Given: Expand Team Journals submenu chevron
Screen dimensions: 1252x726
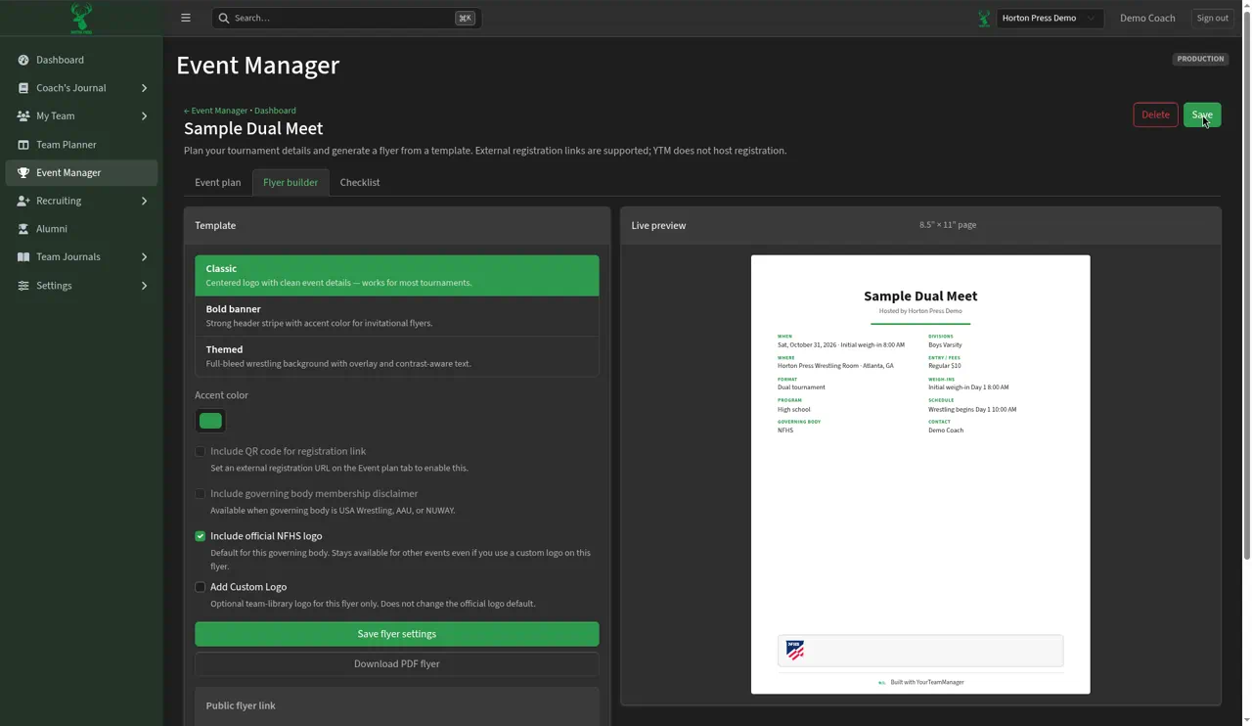Looking at the screenshot, I should pyautogui.click(x=144, y=257).
